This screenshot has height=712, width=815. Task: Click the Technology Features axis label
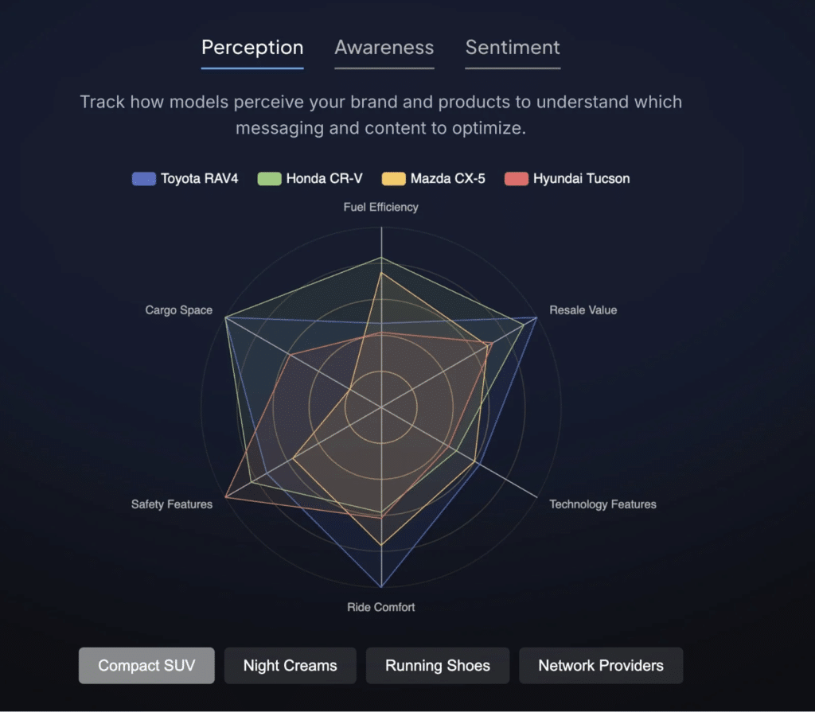coord(603,504)
